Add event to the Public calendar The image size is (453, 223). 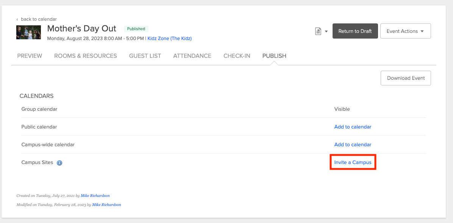pos(353,127)
